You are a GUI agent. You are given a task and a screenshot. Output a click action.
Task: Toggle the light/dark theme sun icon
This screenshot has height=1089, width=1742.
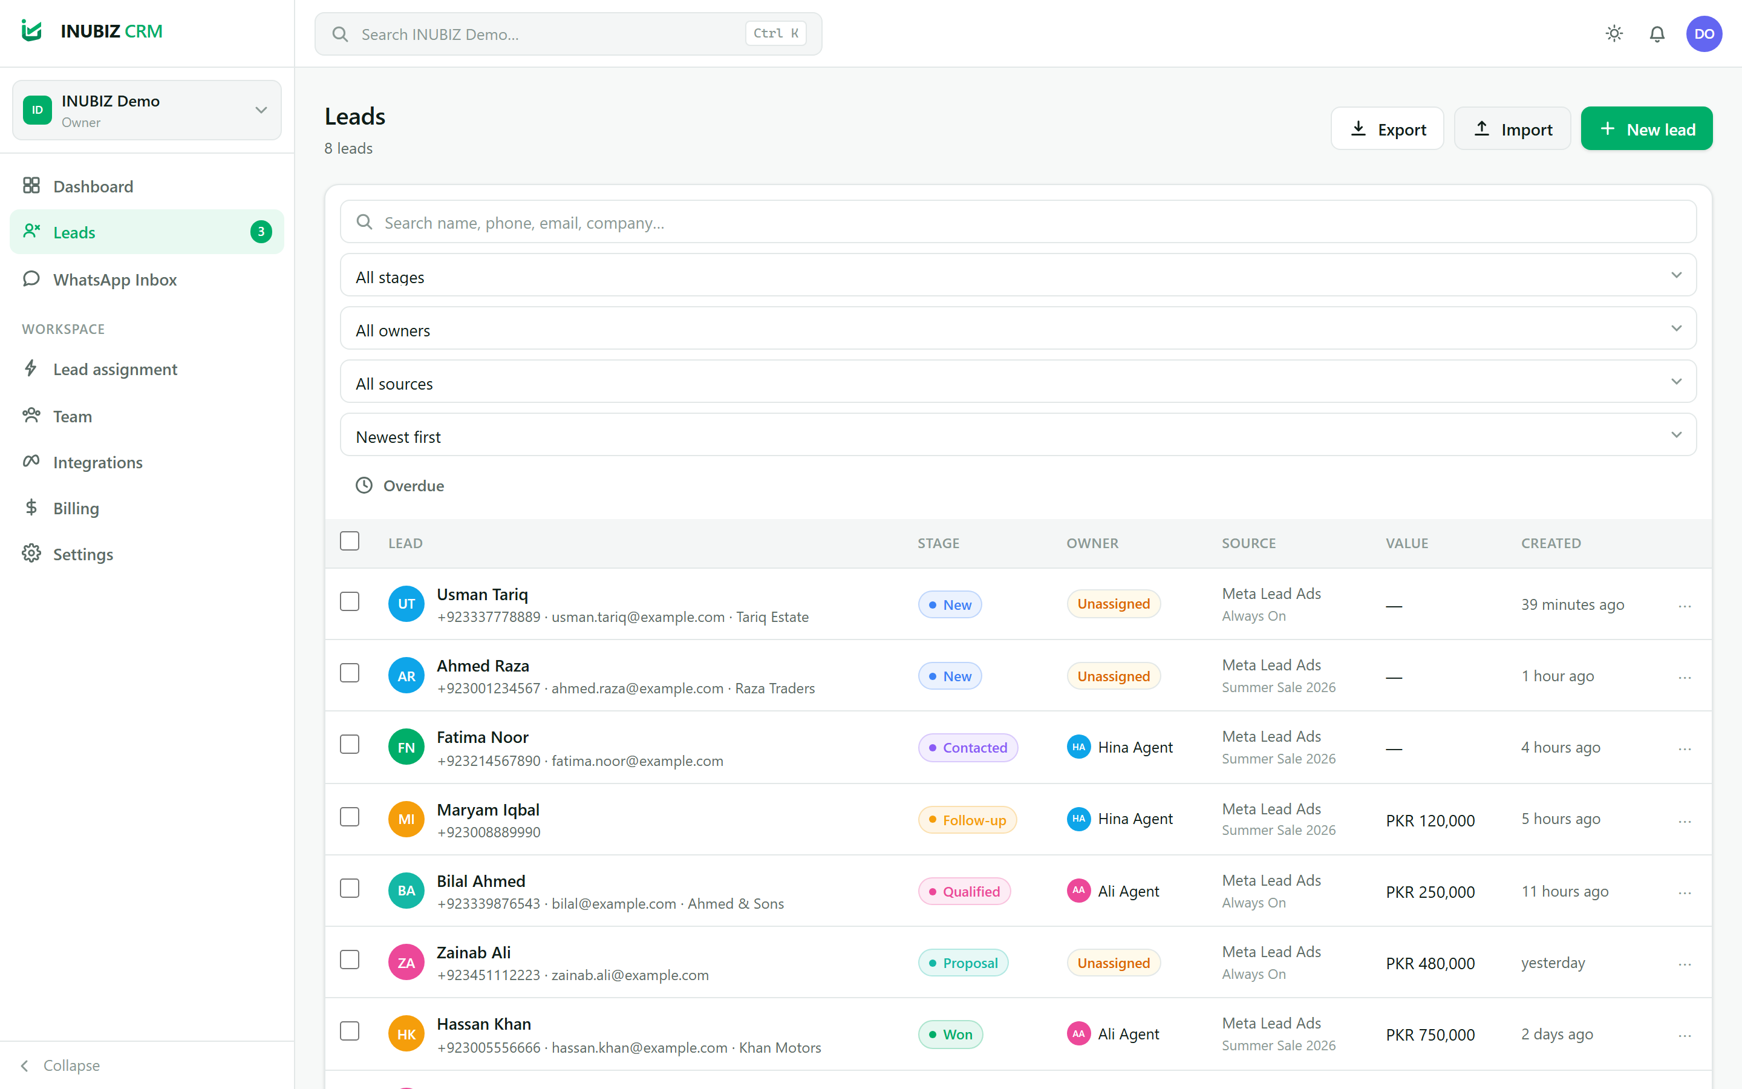(1614, 34)
